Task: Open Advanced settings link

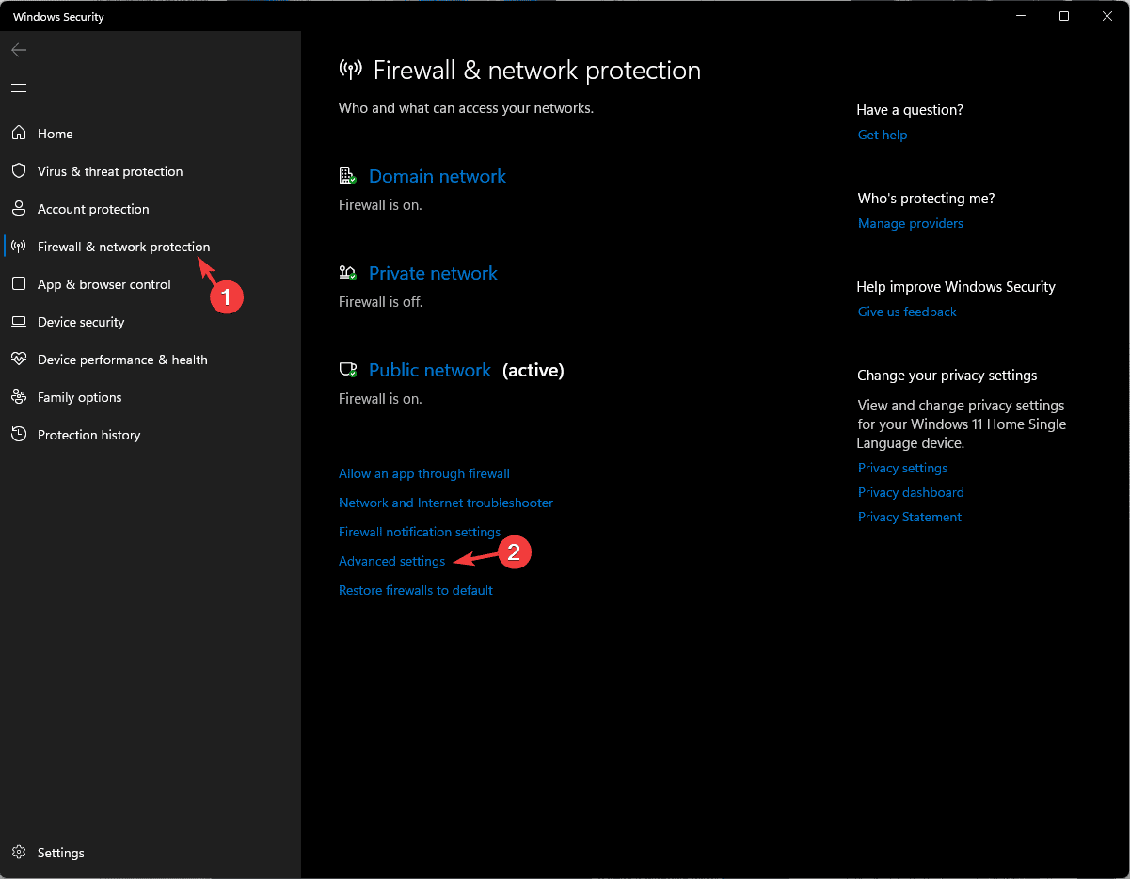Action: pyautogui.click(x=391, y=561)
